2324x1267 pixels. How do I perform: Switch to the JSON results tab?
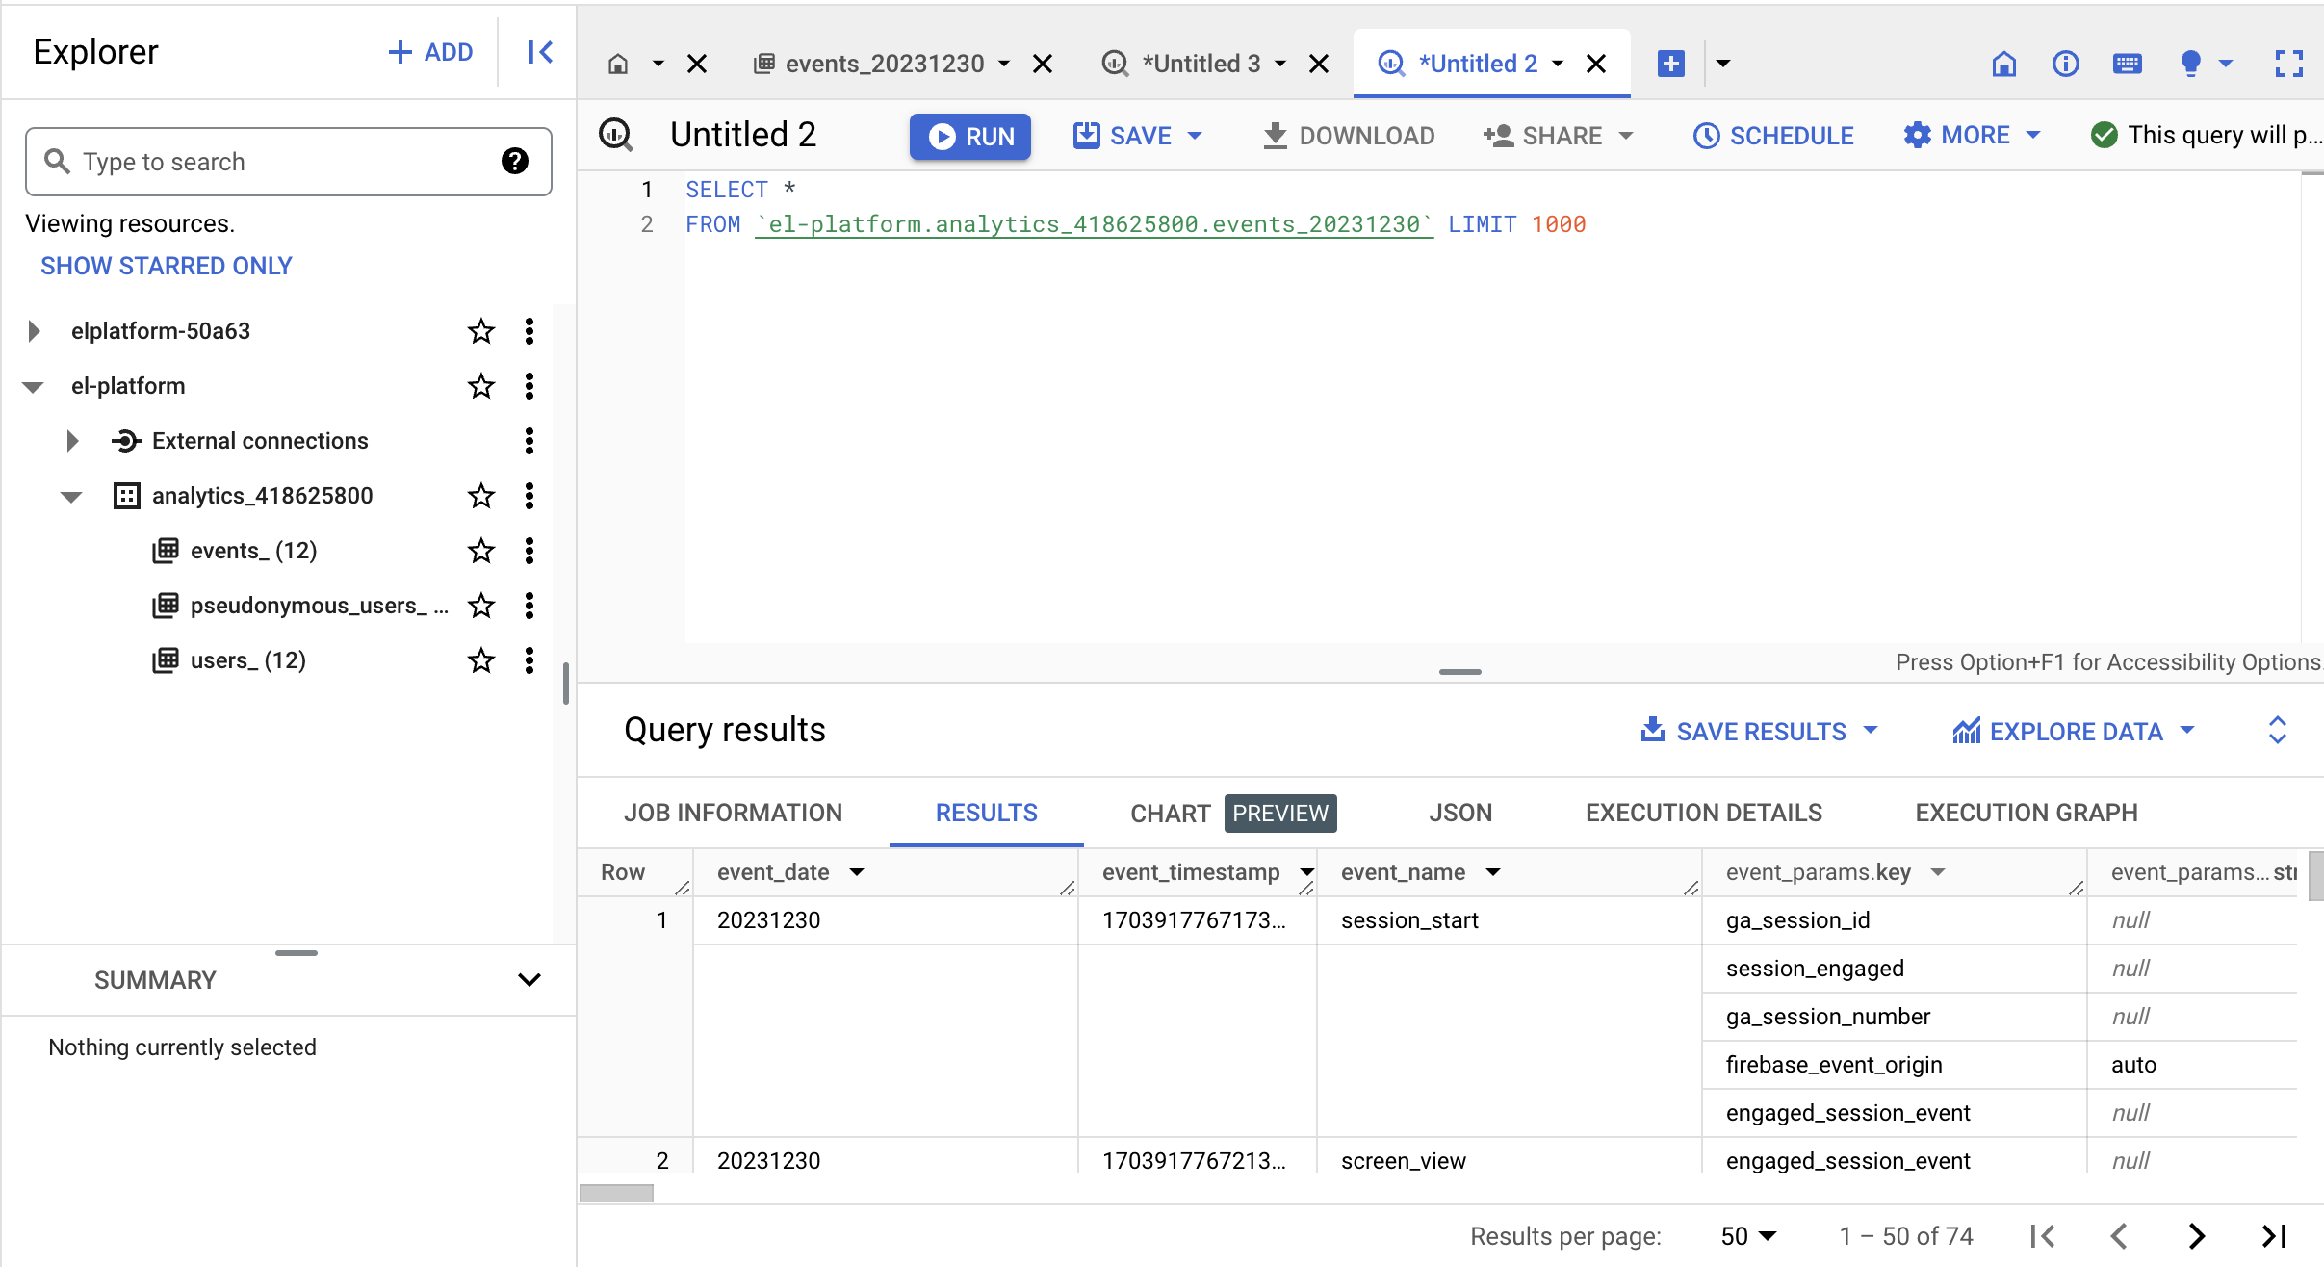(x=1459, y=813)
